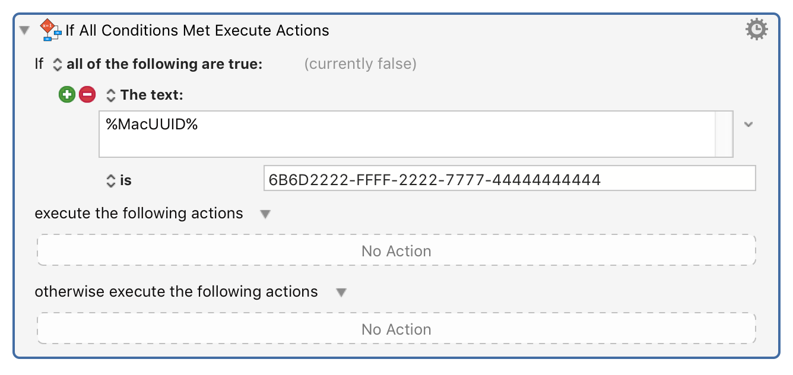Select the No Action placeholder under otherwise
The width and height of the screenshot is (793, 375).
coord(396,329)
